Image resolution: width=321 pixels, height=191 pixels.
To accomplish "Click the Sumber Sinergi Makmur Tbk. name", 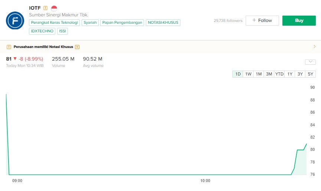I will tap(59, 15).
